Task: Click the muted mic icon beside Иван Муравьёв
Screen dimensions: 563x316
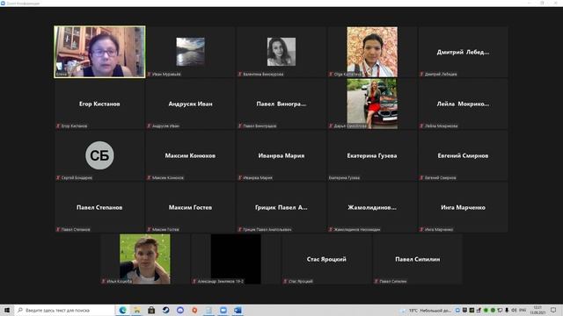Action: (x=149, y=74)
